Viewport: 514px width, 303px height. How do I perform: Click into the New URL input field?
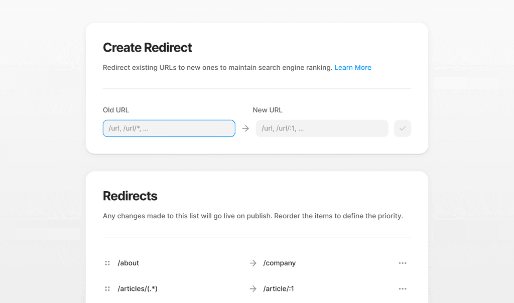pos(322,128)
